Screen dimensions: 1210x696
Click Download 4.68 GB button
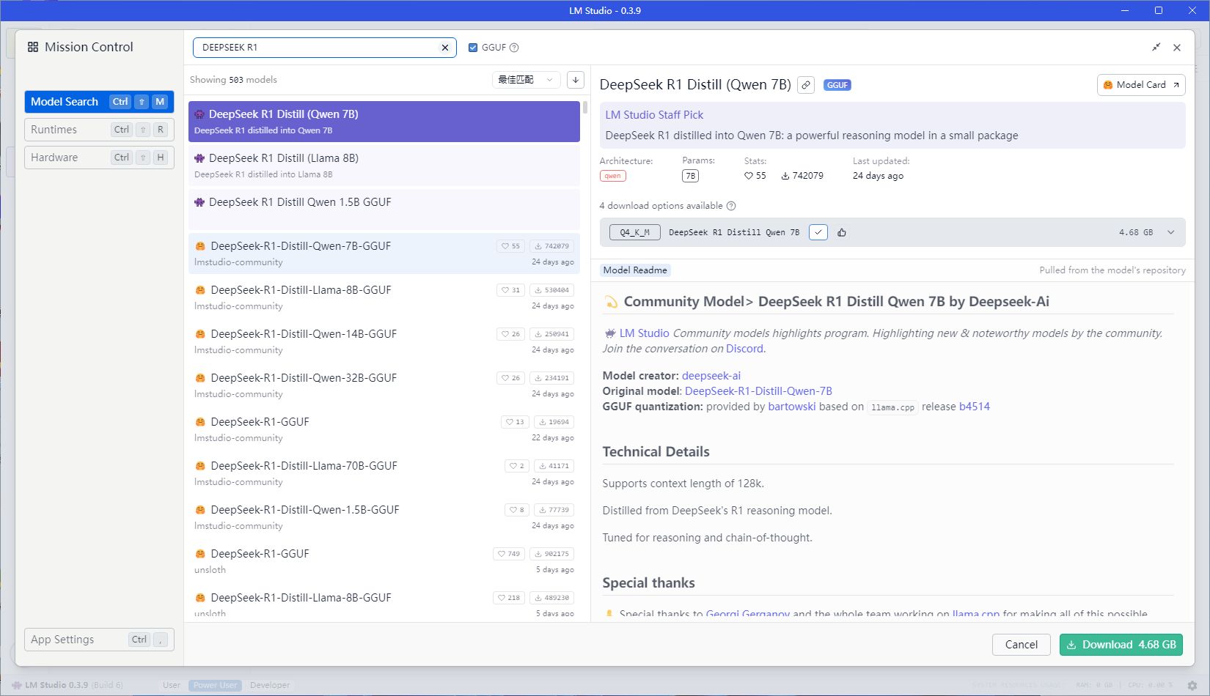[x=1121, y=645]
